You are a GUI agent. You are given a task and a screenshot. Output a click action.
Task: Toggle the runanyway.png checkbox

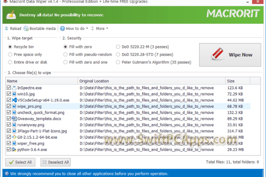[x=8, y=125]
